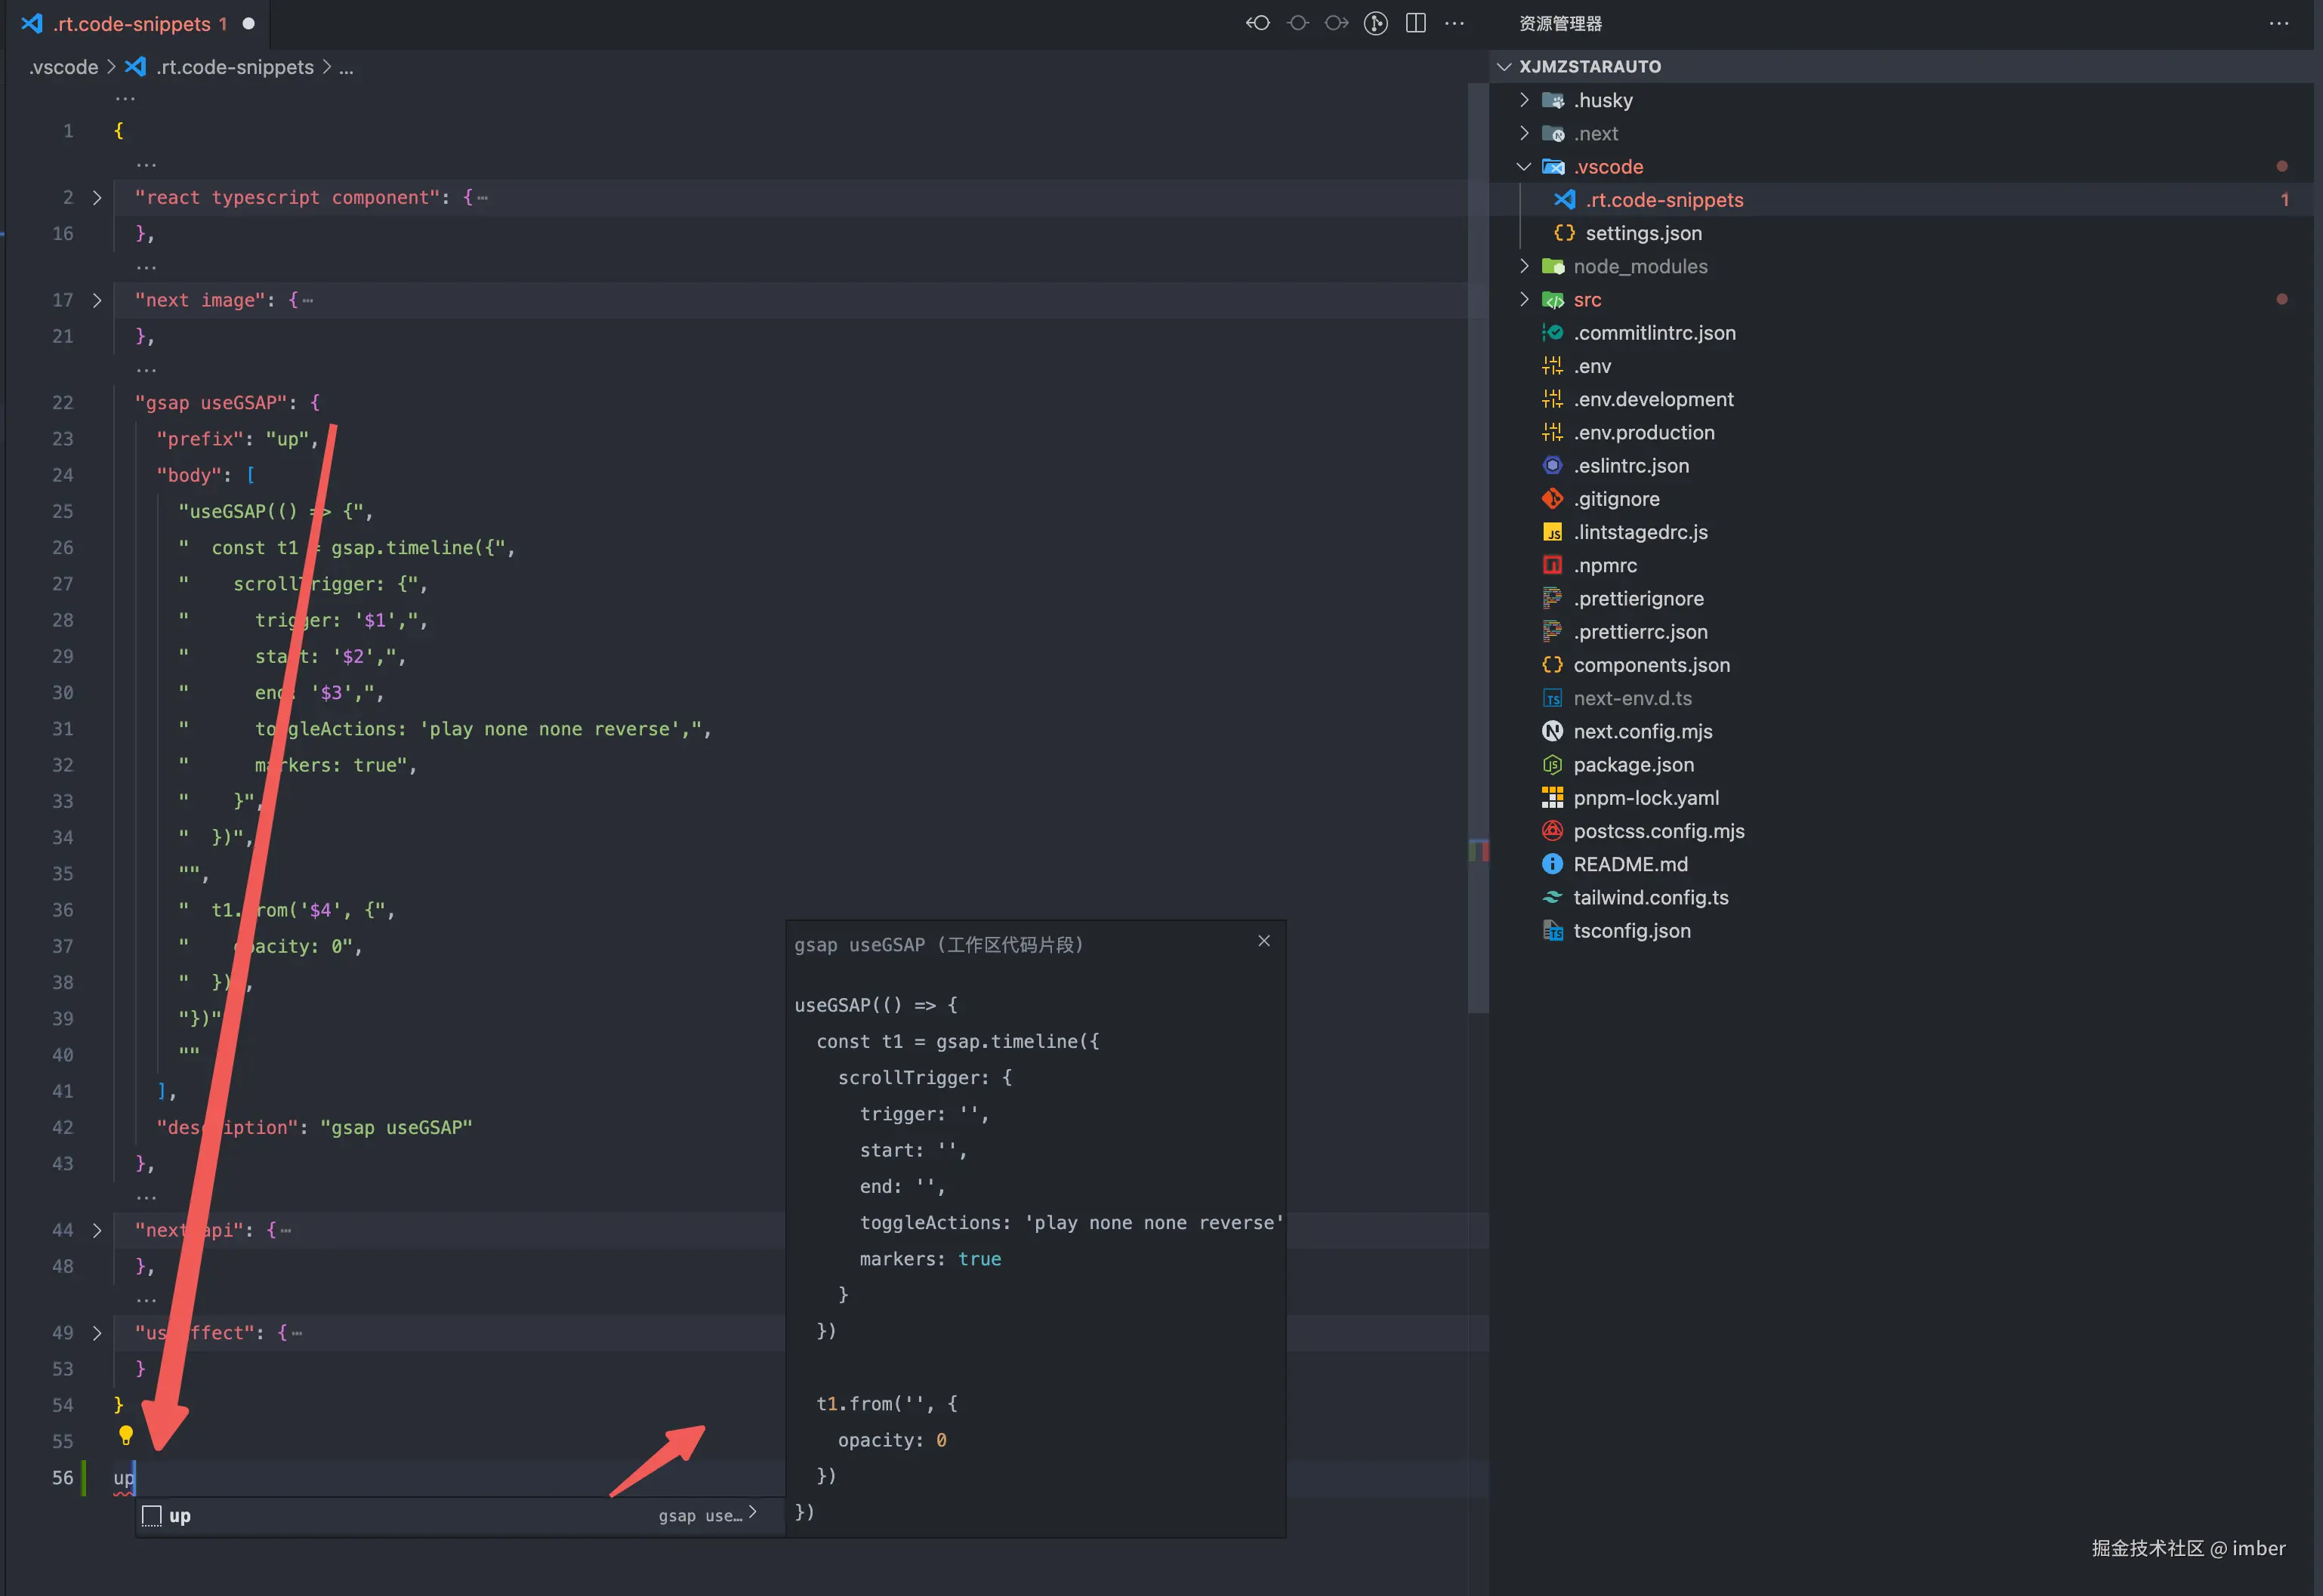Viewport: 2323px width, 1596px height.
Task: Expand the folded "next image" snippet block
Action: 97,300
